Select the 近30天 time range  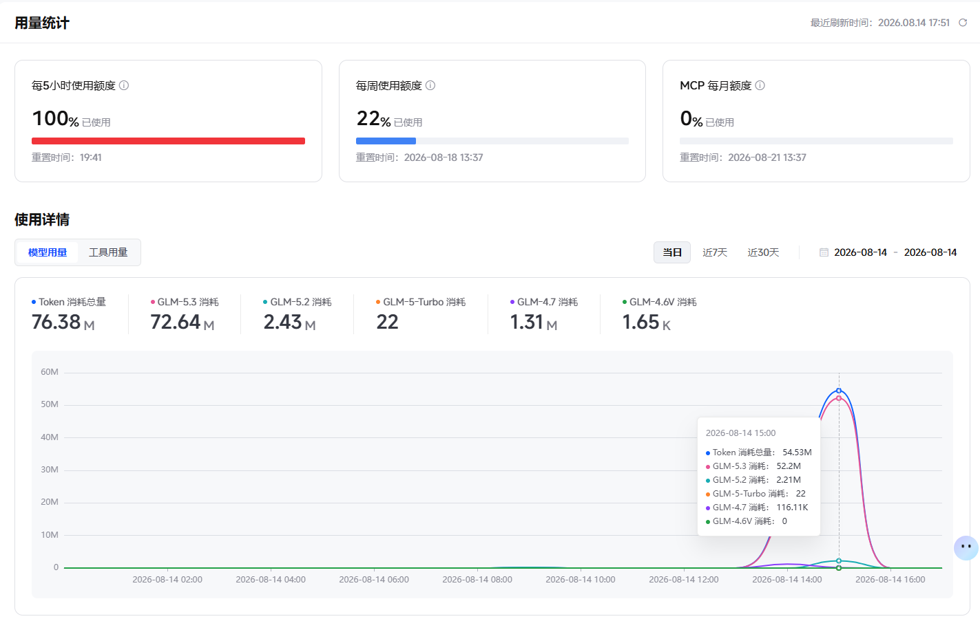click(x=763, y=252)
